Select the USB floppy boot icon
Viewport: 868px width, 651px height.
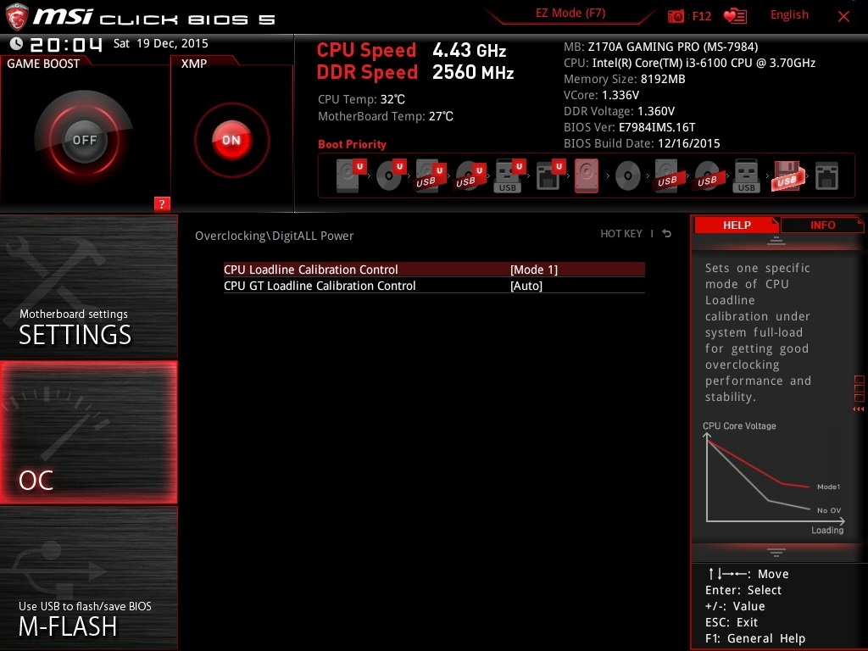[787, 176]
